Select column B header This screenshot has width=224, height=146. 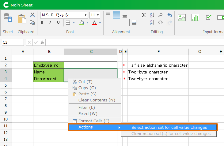click(49, 52)
